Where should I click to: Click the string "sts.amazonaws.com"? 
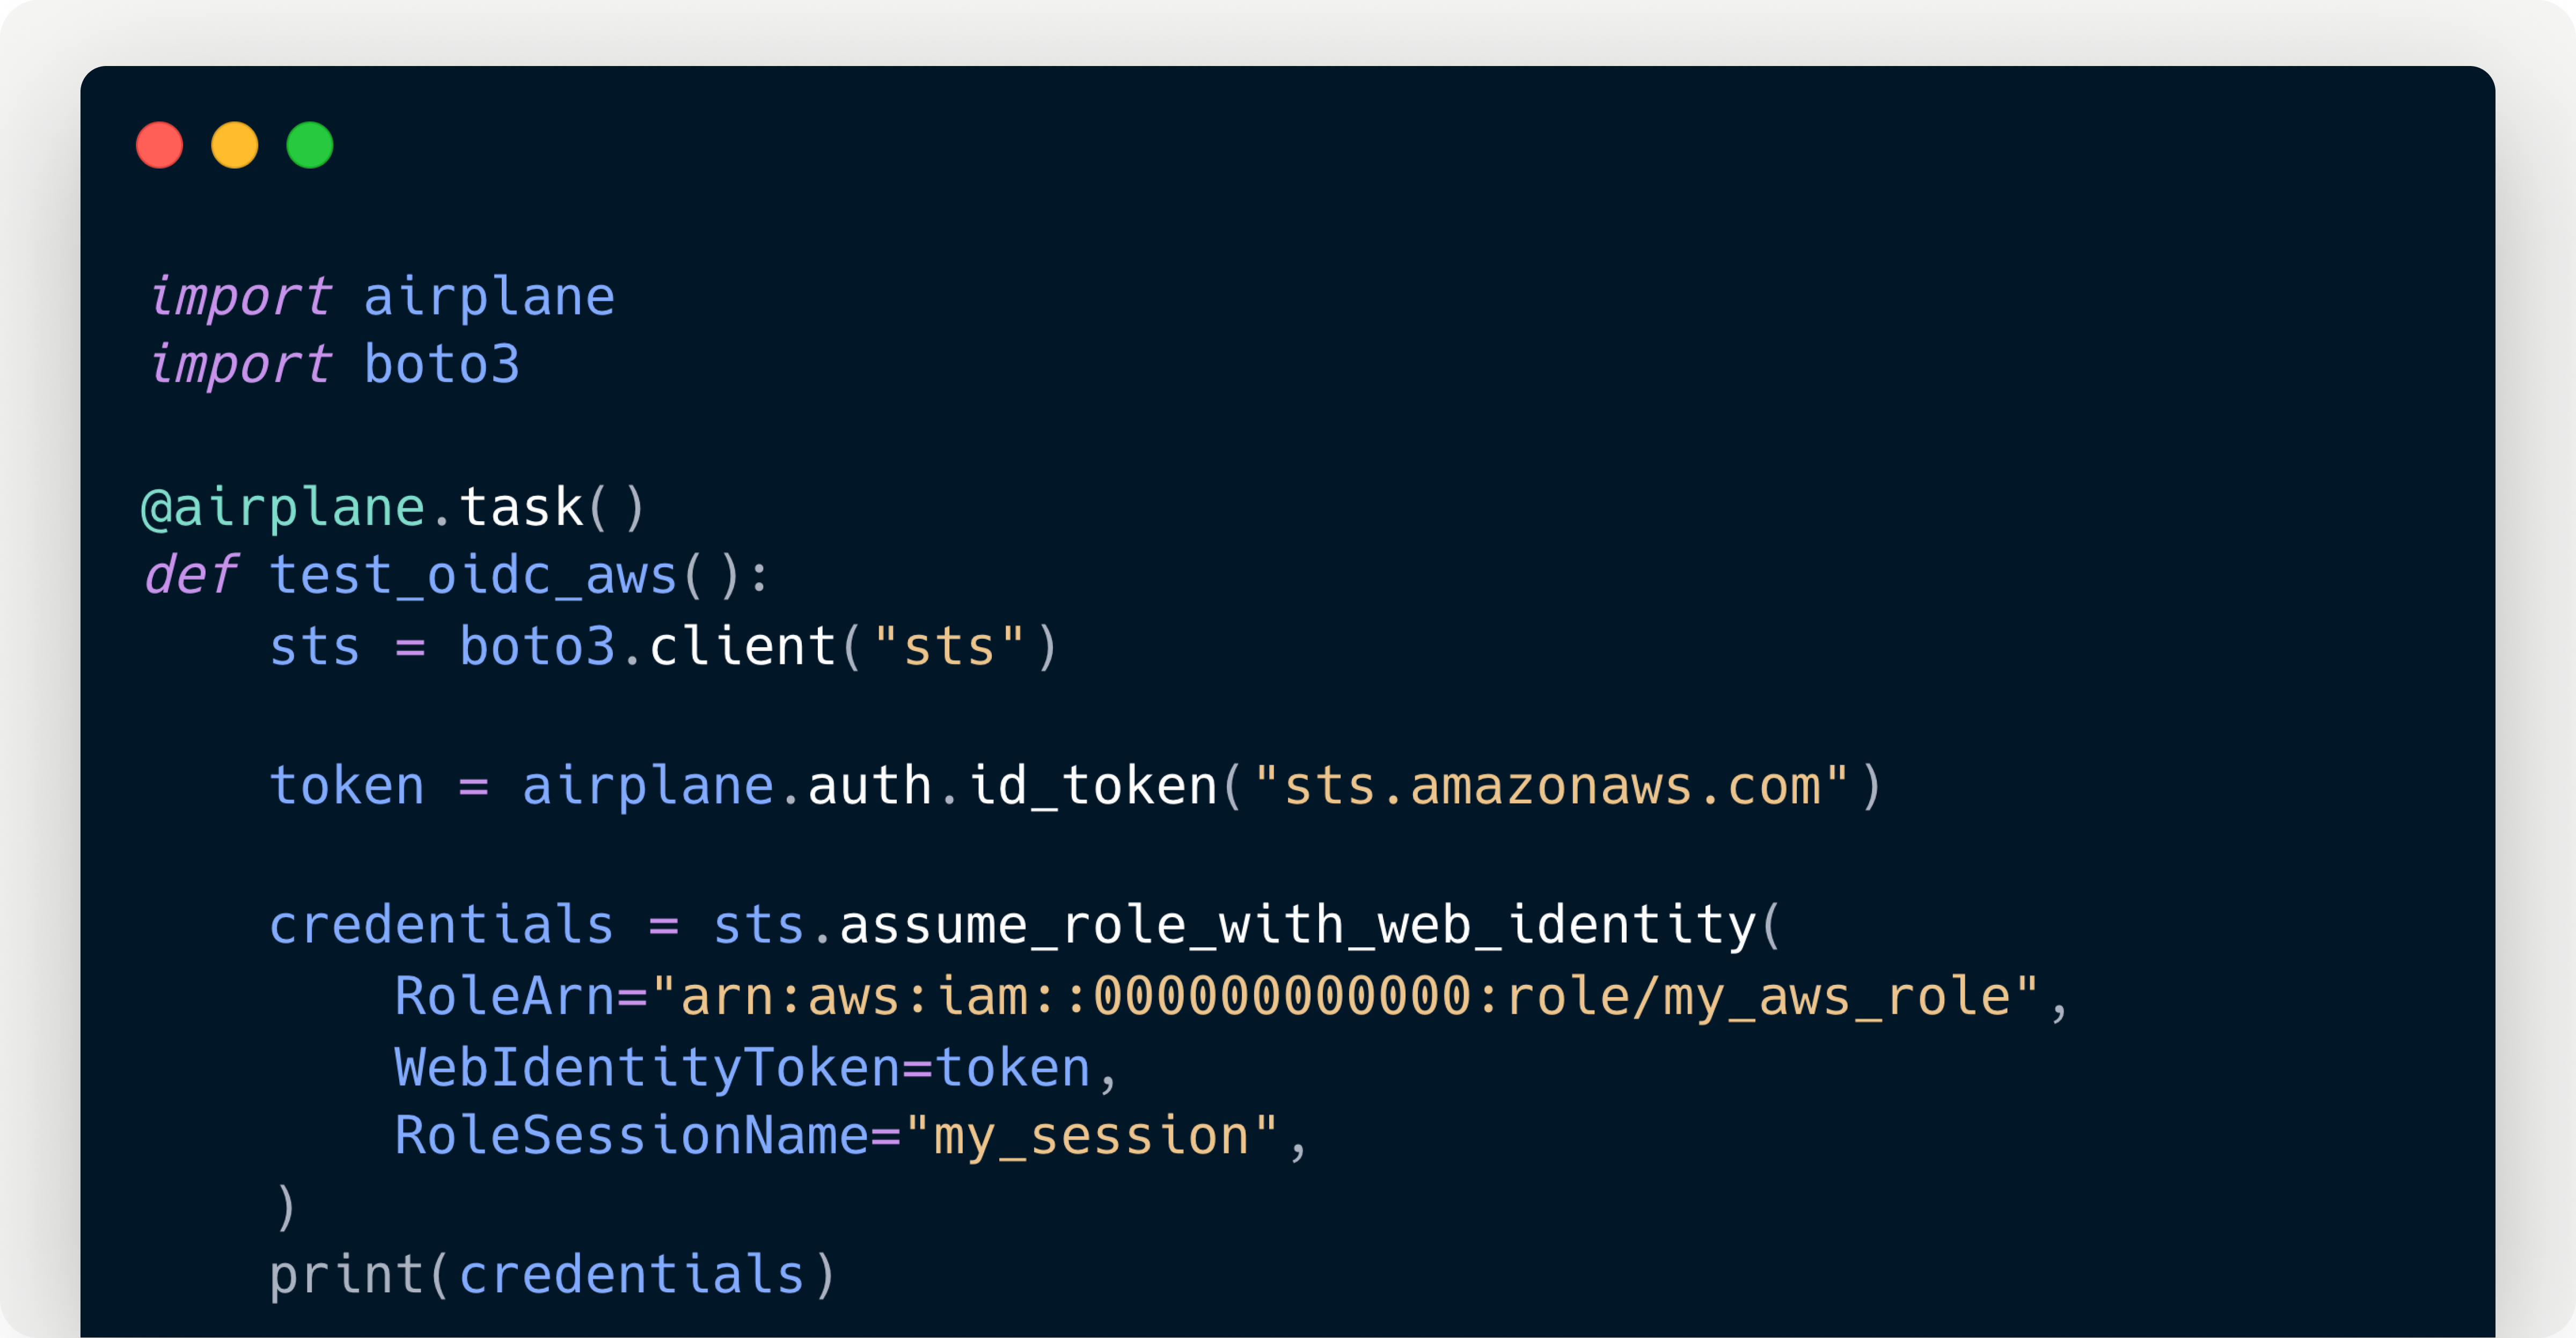click(x=1551, y=786)
